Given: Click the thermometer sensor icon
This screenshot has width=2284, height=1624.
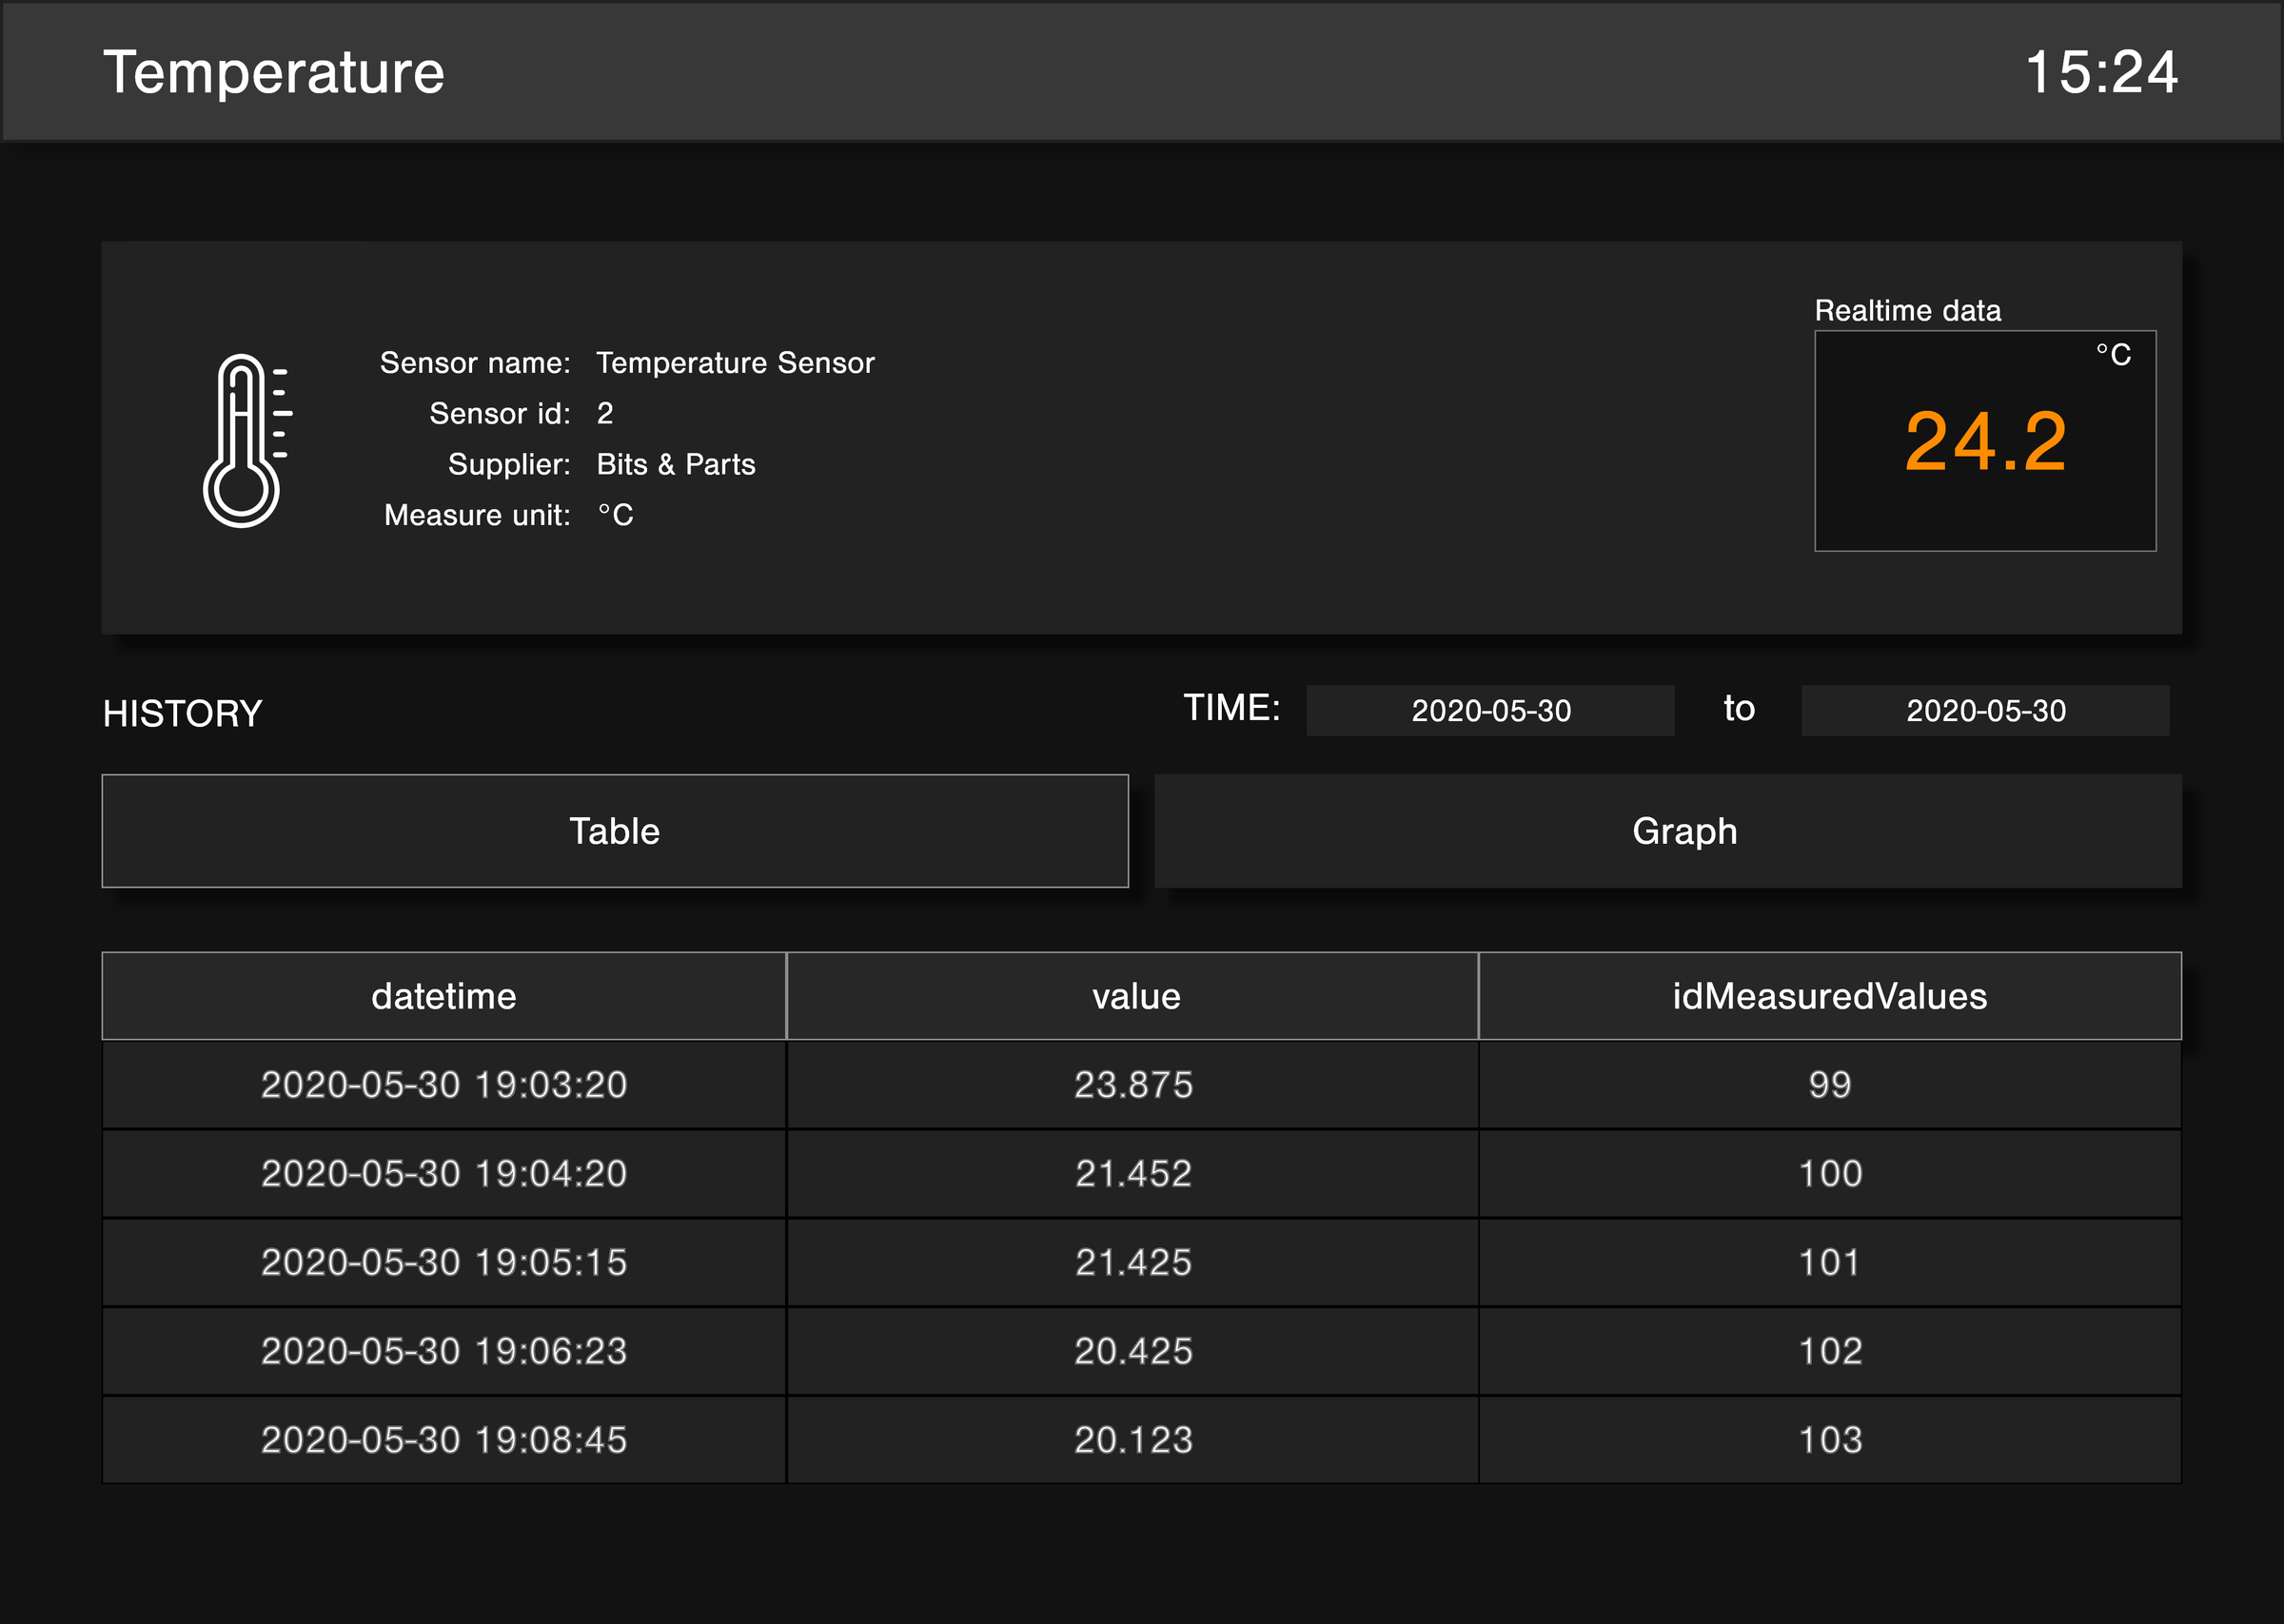Looking at the screenshot, I should coord(245,440).
